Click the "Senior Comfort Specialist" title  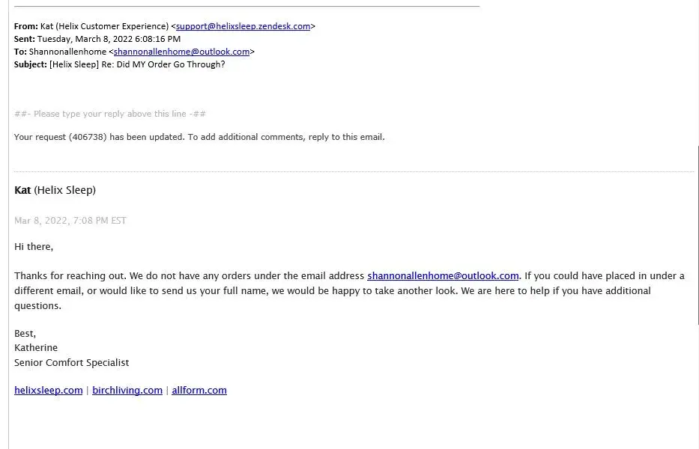(71, 363)
